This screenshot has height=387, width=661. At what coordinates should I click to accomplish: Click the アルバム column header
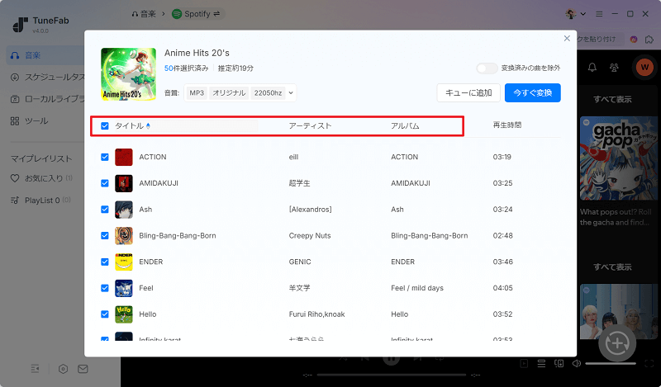[x=405, y=125]
